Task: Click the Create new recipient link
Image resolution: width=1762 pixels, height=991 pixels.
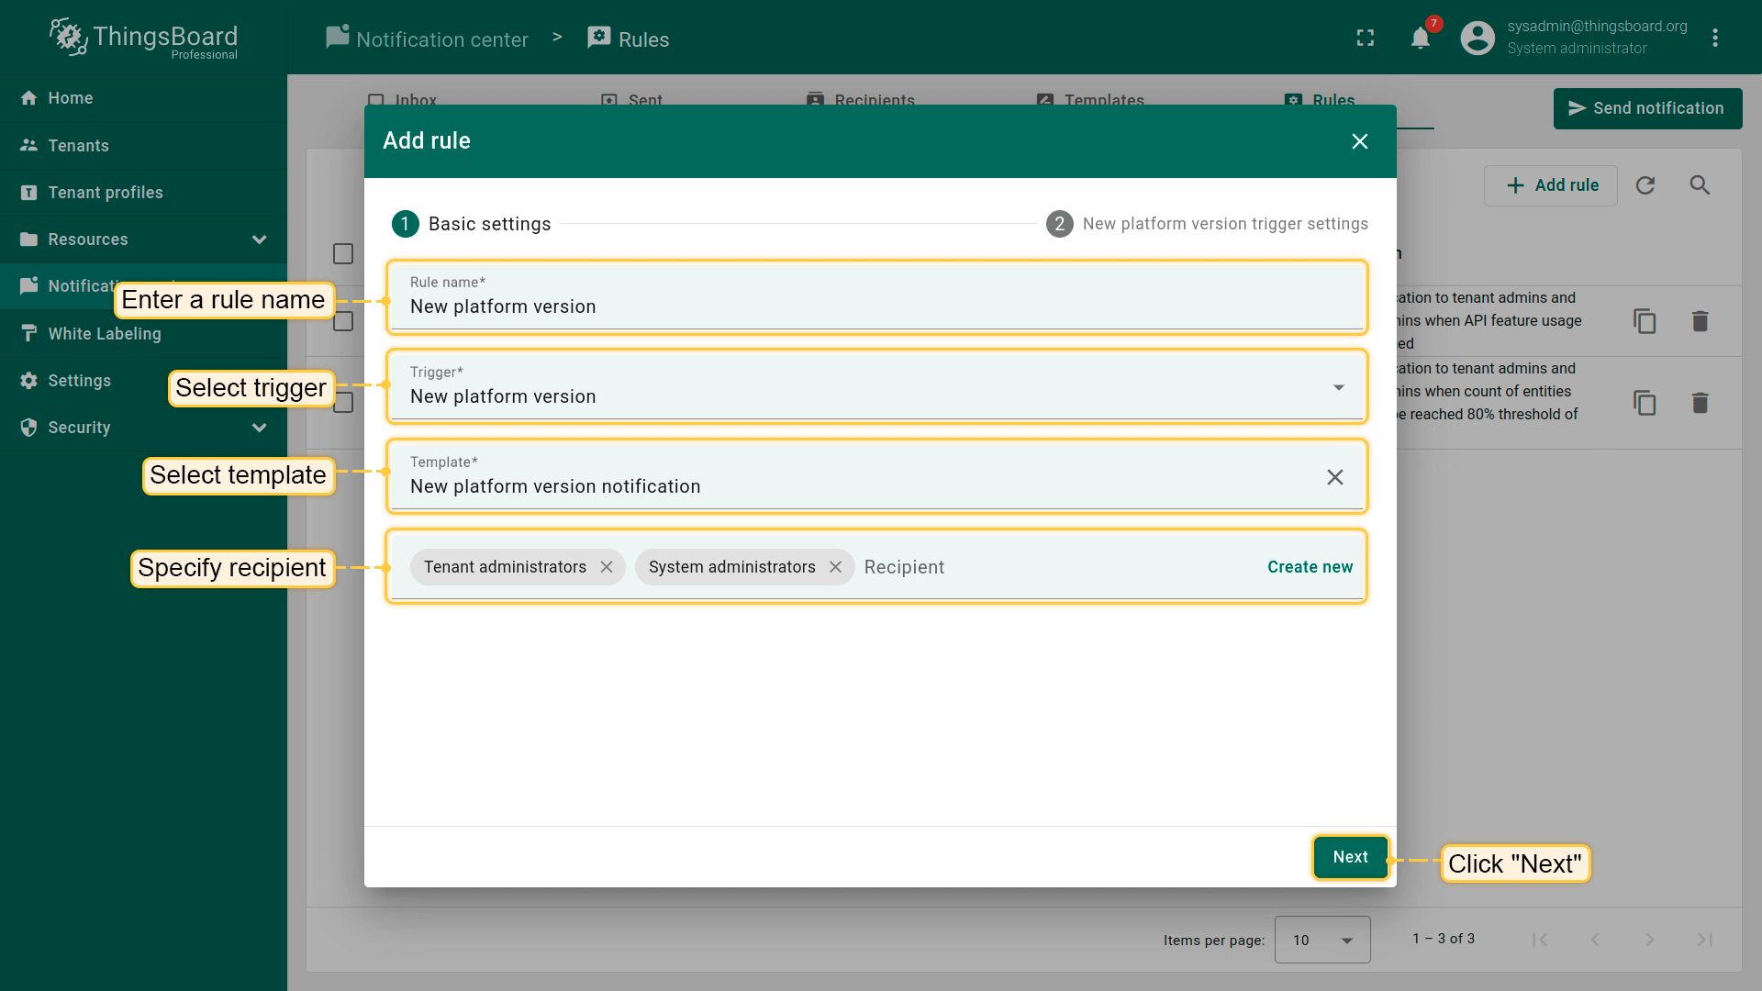Action: pyautogui.click(x=1310, y=567)
